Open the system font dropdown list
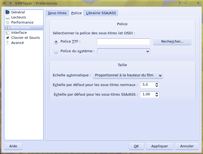Image resolution: width=203 pixels, height=154 pixels. (123, 51)
